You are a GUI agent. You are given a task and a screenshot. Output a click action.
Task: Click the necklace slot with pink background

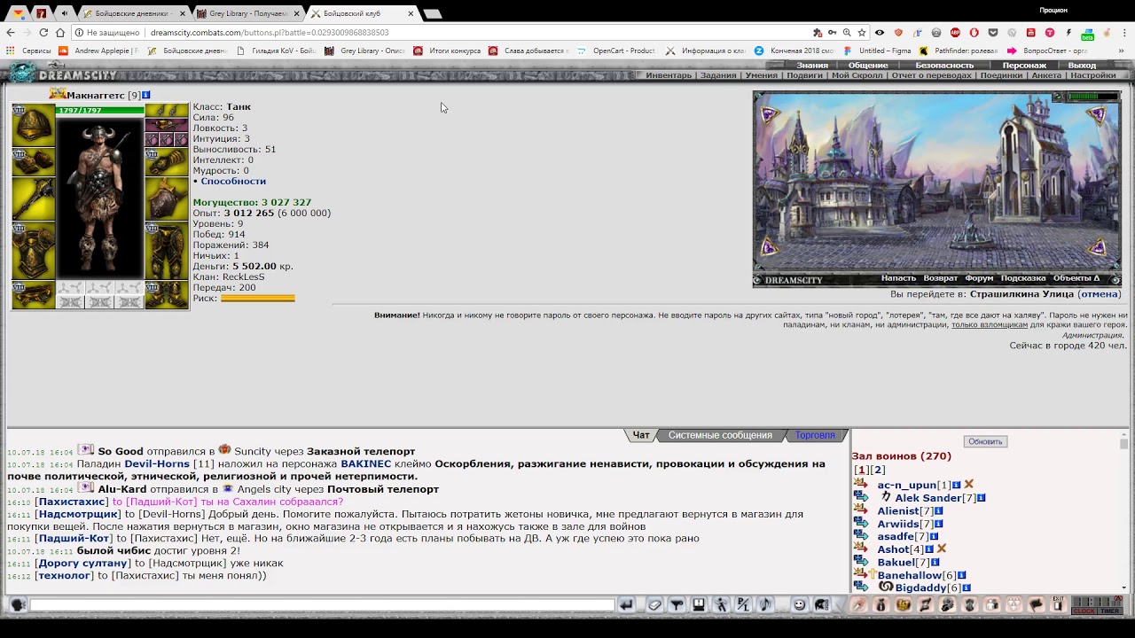tap(167, 125)
